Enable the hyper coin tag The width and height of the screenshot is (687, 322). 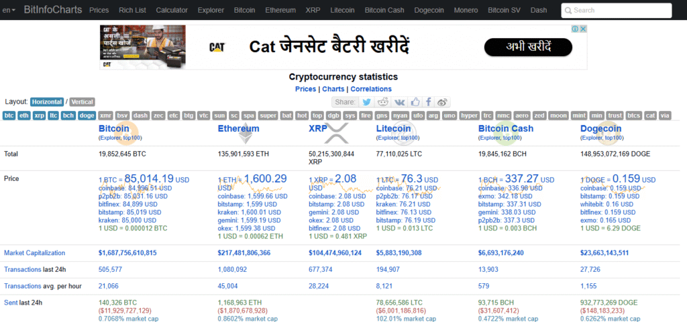click(469, 116)
